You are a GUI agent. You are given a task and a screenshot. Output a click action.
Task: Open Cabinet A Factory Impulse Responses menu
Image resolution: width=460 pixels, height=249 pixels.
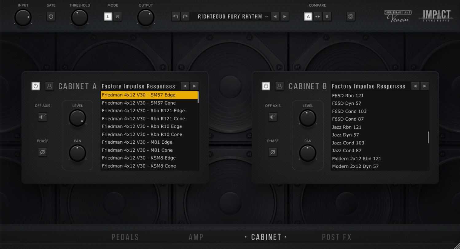pyautogui.click(x=138, y=86)
